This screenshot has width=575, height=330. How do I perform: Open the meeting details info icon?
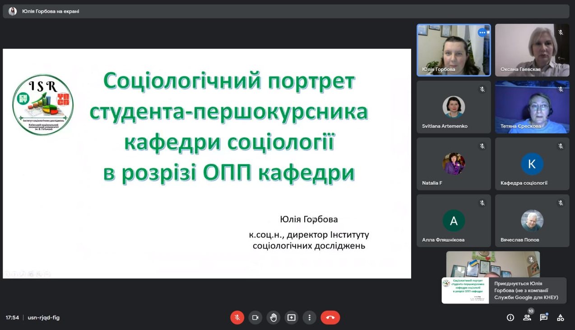point(510,317)
